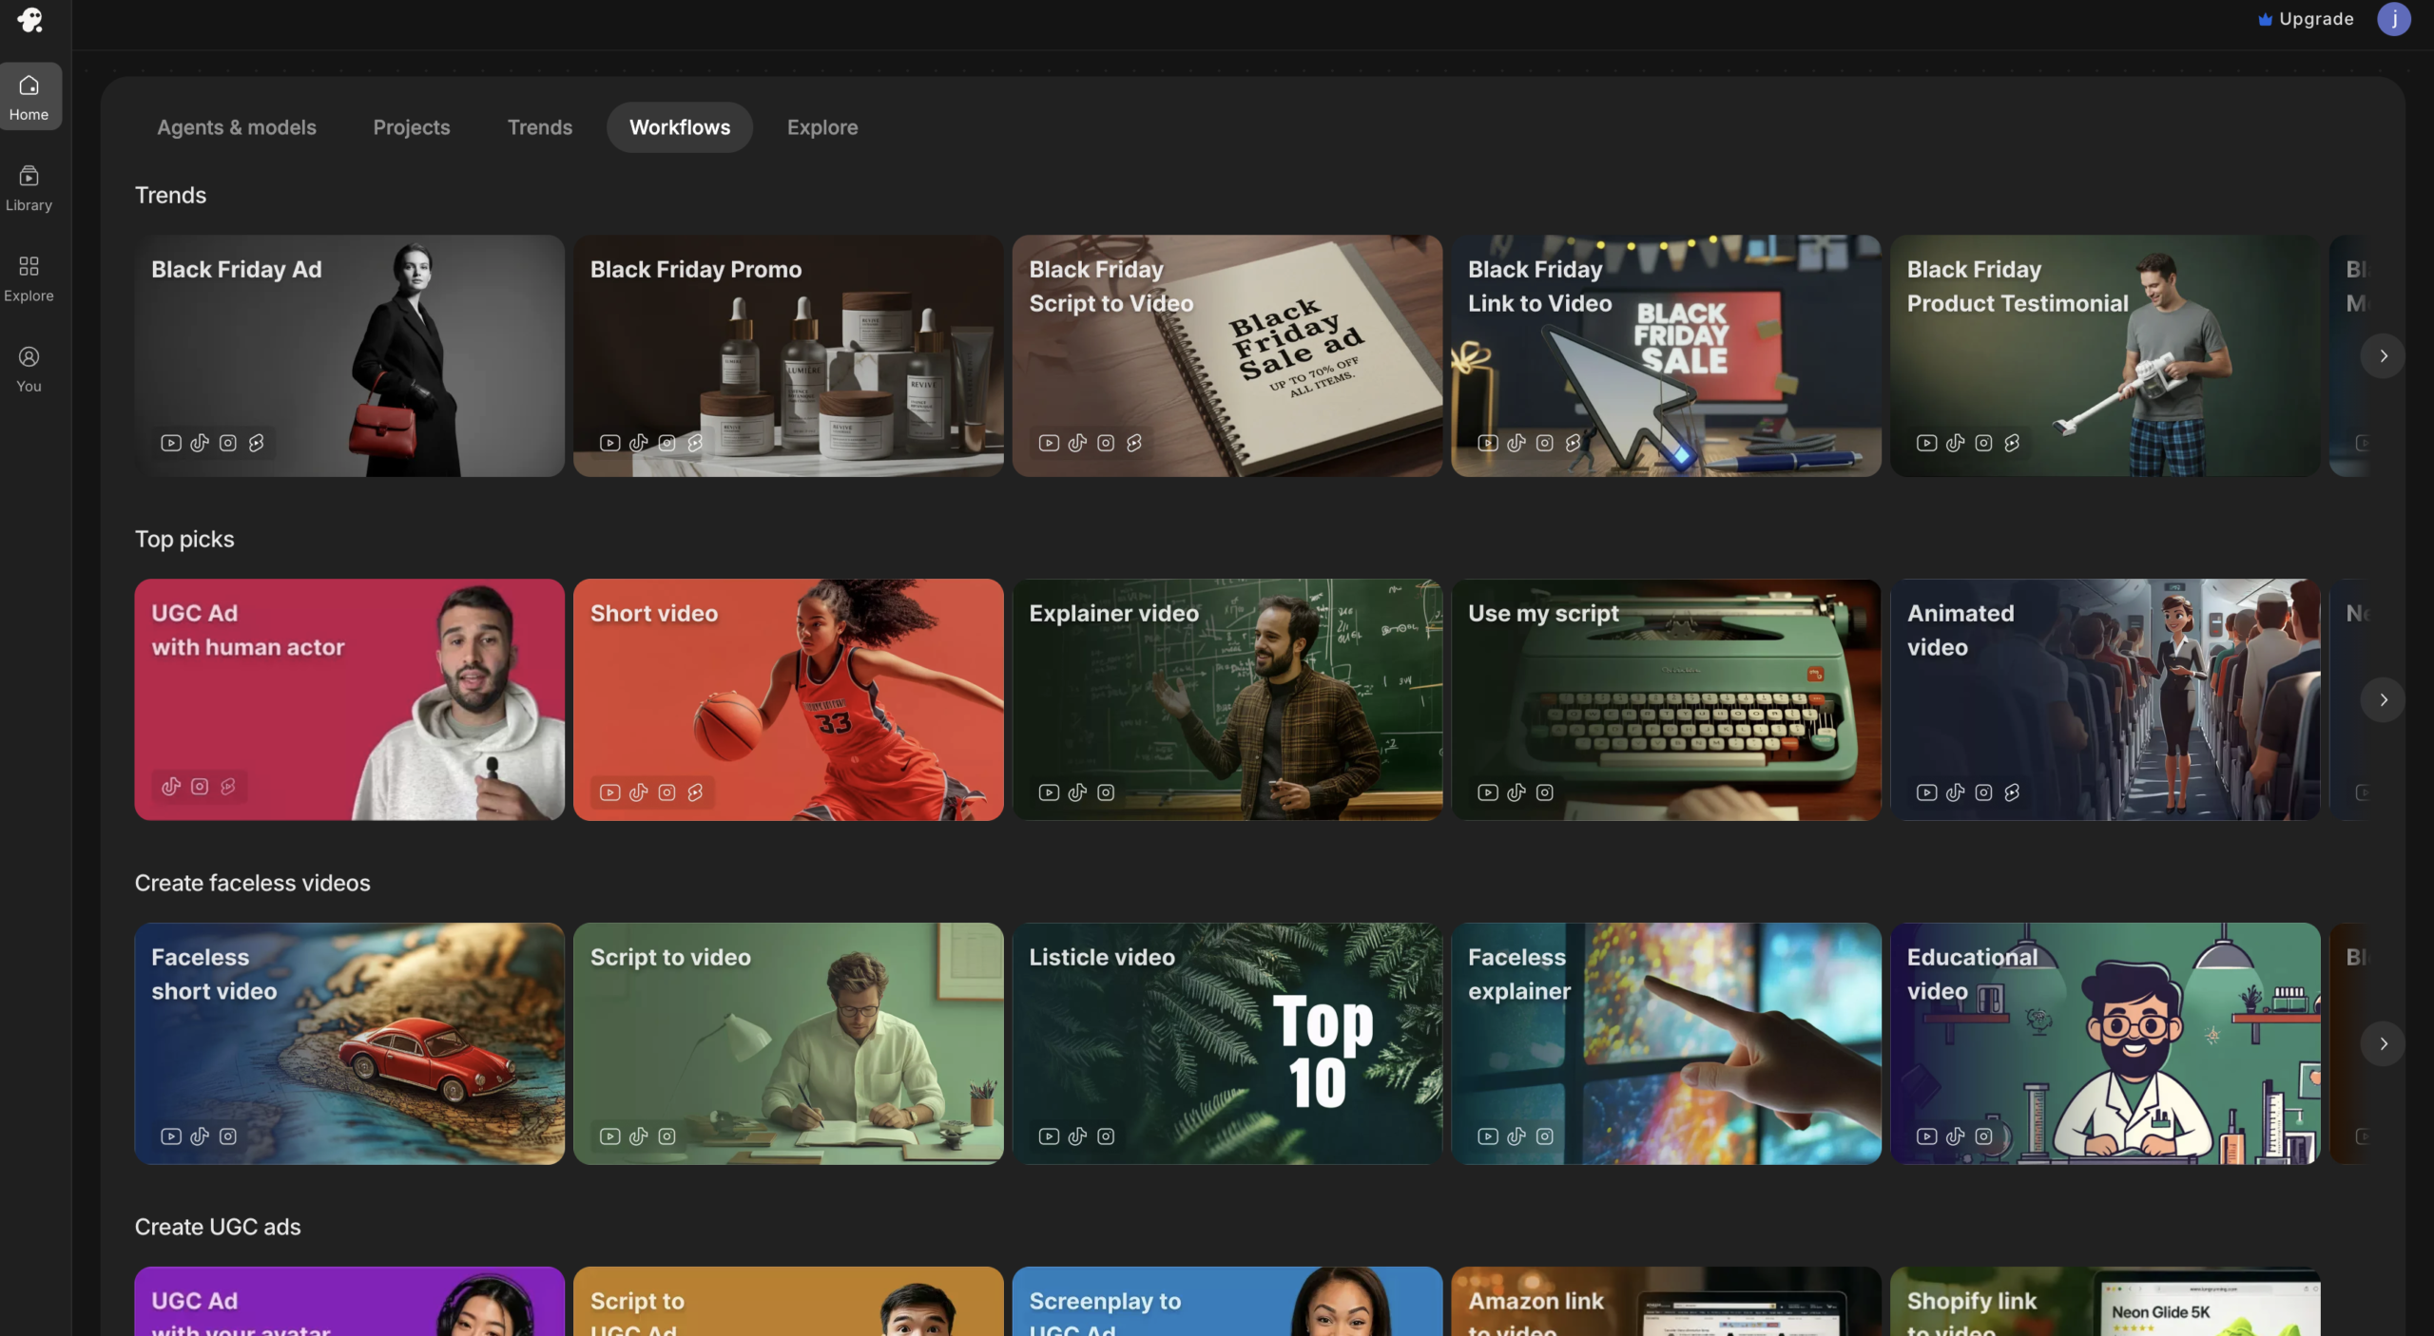
Task: Click the YouTube icon on Listicle video card
Action: (x=1049, y=1136)
